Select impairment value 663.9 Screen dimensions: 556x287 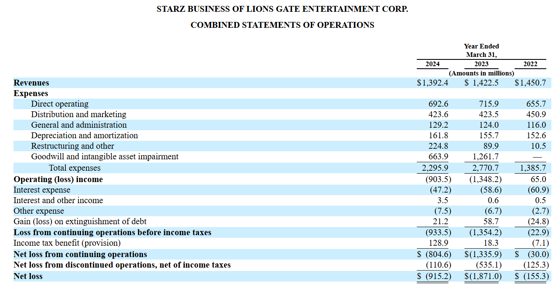pos(438,157)
